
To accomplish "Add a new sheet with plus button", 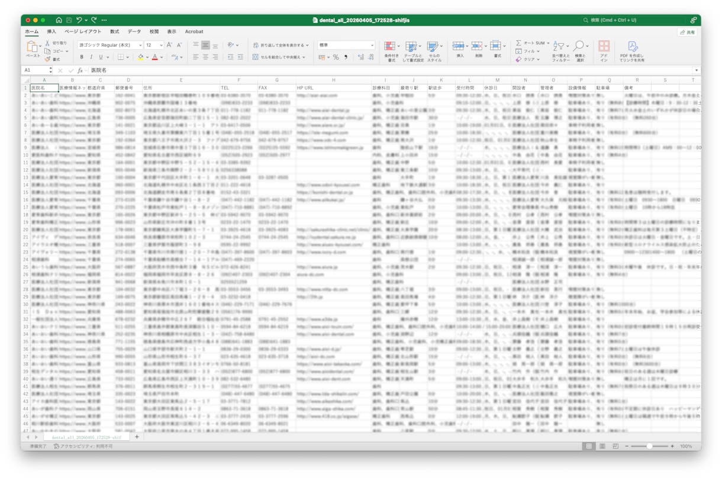I will [137, 437].
